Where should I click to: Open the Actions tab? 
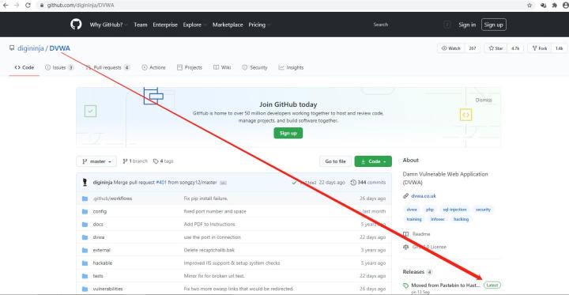(x=153, y=67)
